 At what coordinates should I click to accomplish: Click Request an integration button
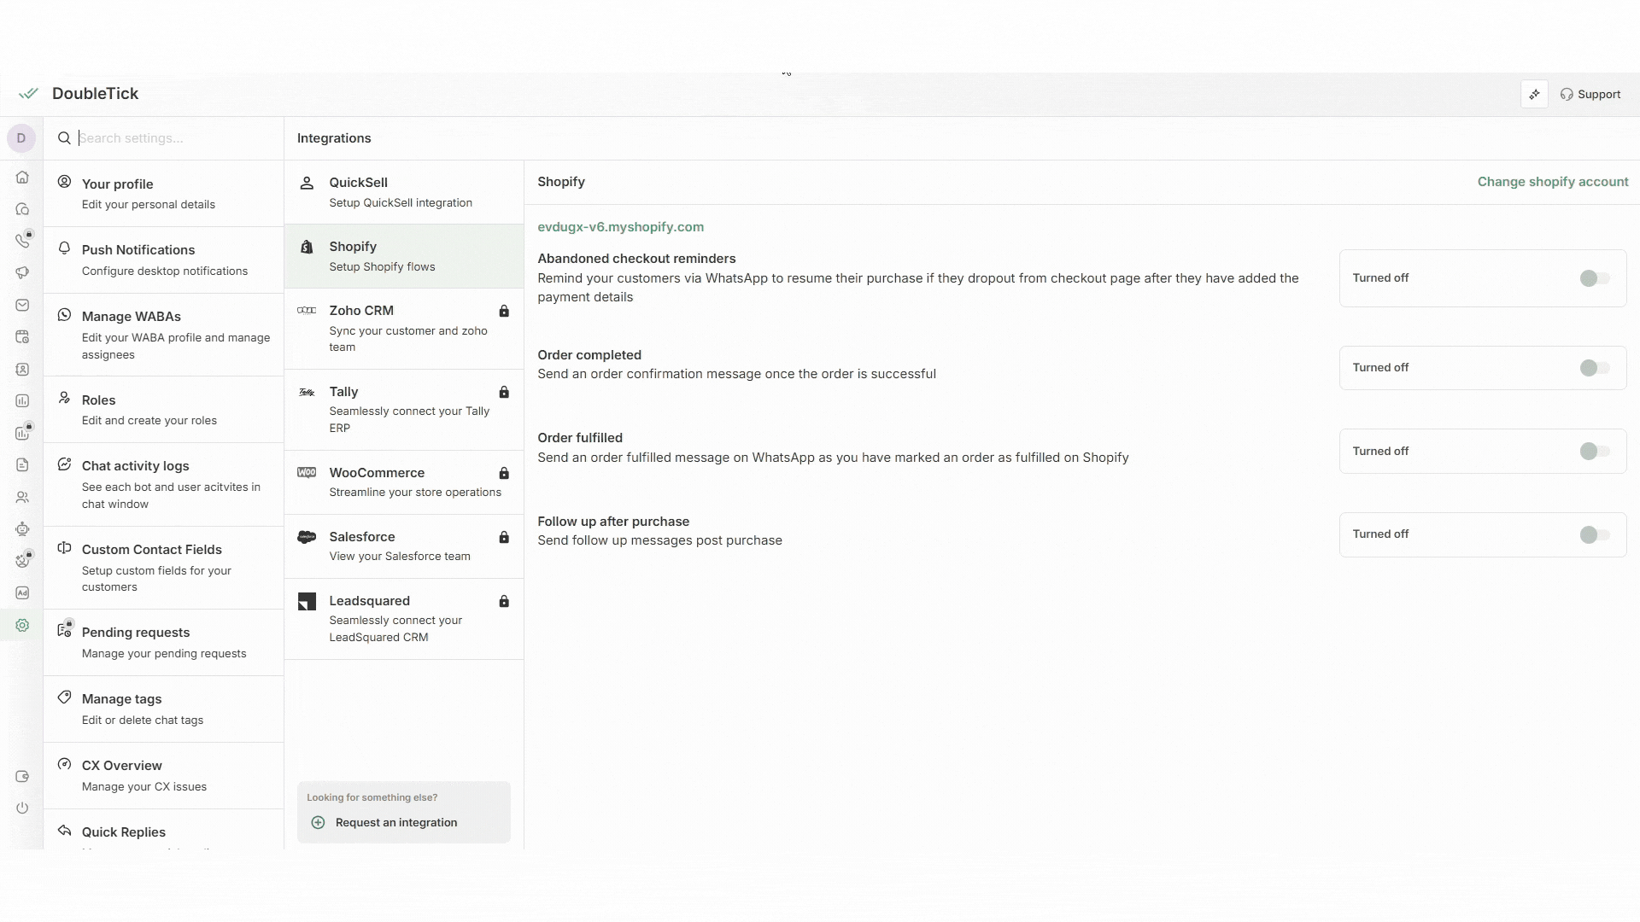(x=395, y=823)
